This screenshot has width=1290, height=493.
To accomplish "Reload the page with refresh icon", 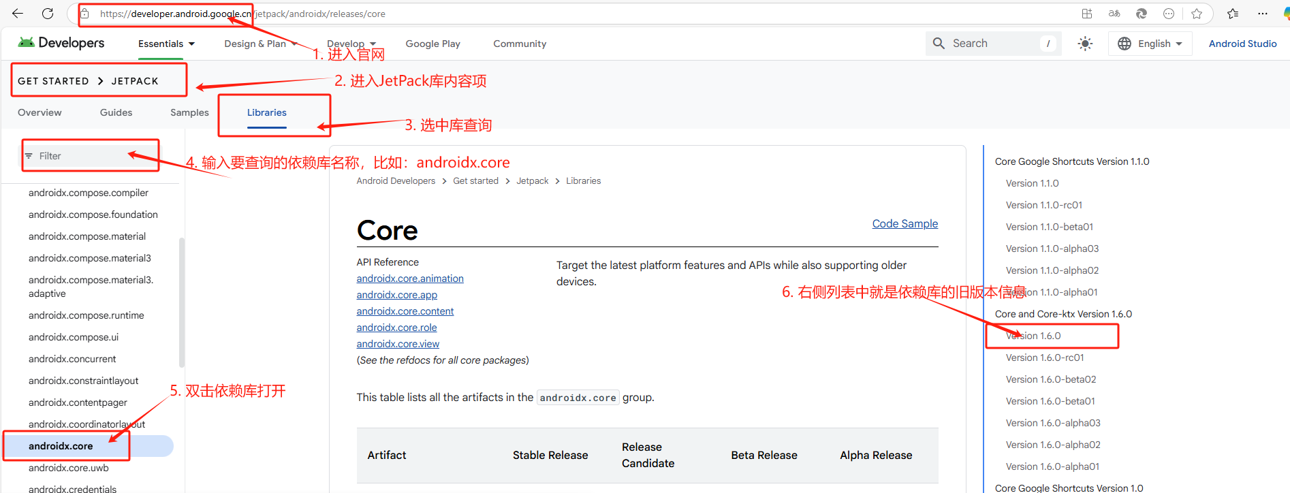I will point(48,14).
